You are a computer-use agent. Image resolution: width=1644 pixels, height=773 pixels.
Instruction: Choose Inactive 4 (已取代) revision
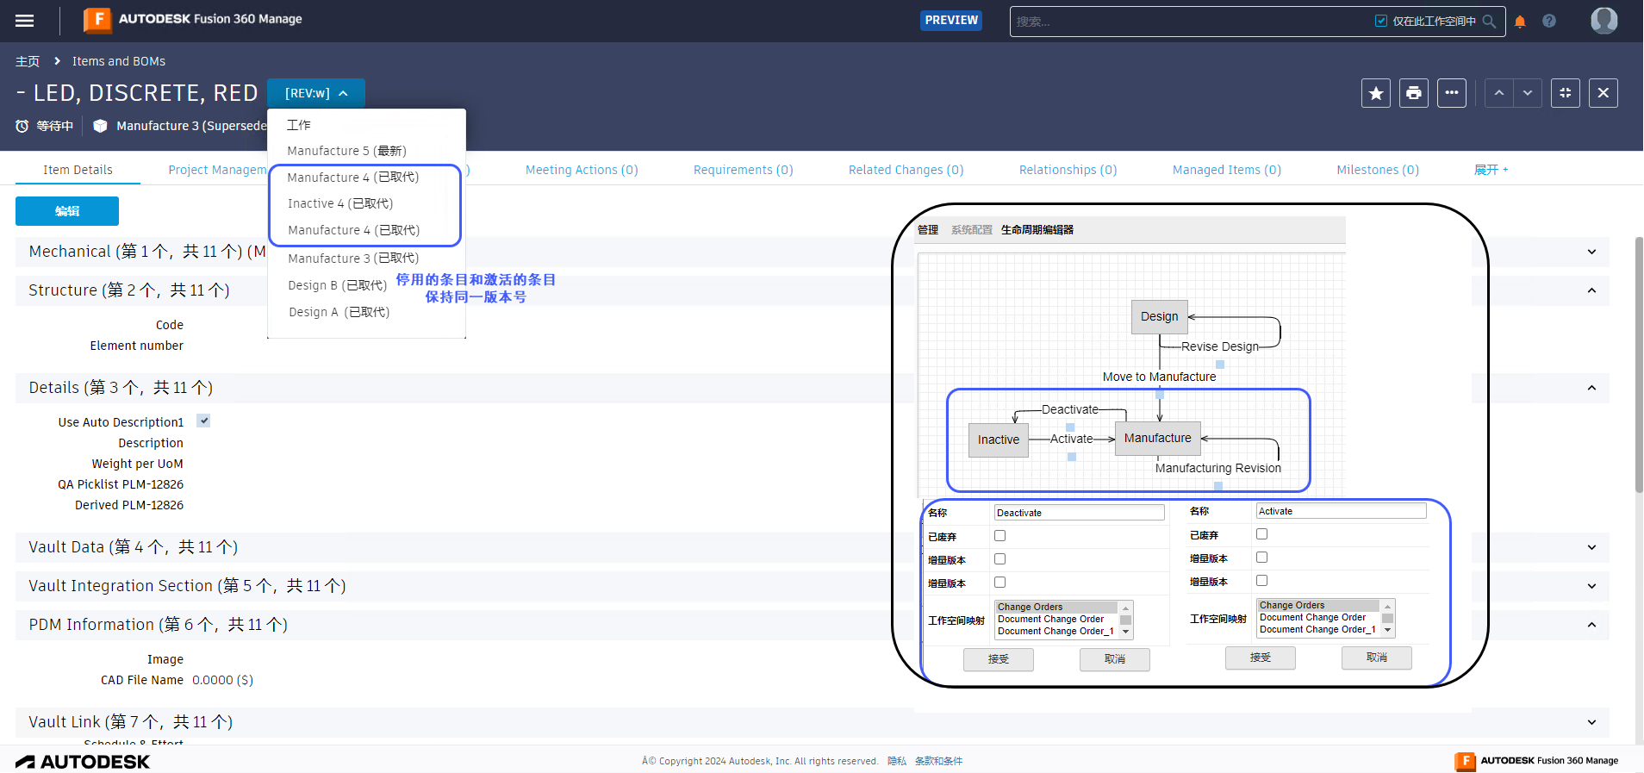tap(340, 203)
